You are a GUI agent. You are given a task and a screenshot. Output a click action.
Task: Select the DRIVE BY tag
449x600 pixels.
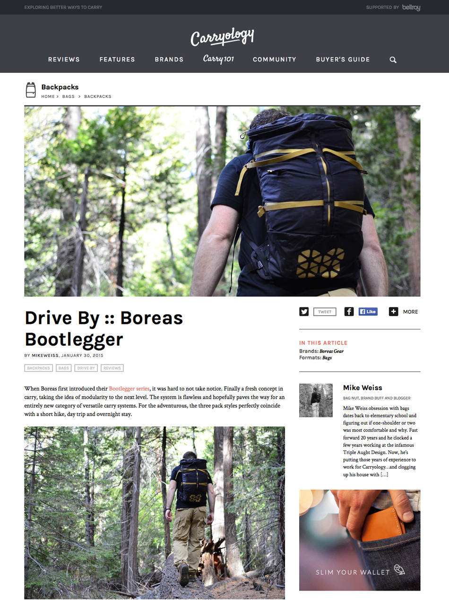[x=86, y=368]
